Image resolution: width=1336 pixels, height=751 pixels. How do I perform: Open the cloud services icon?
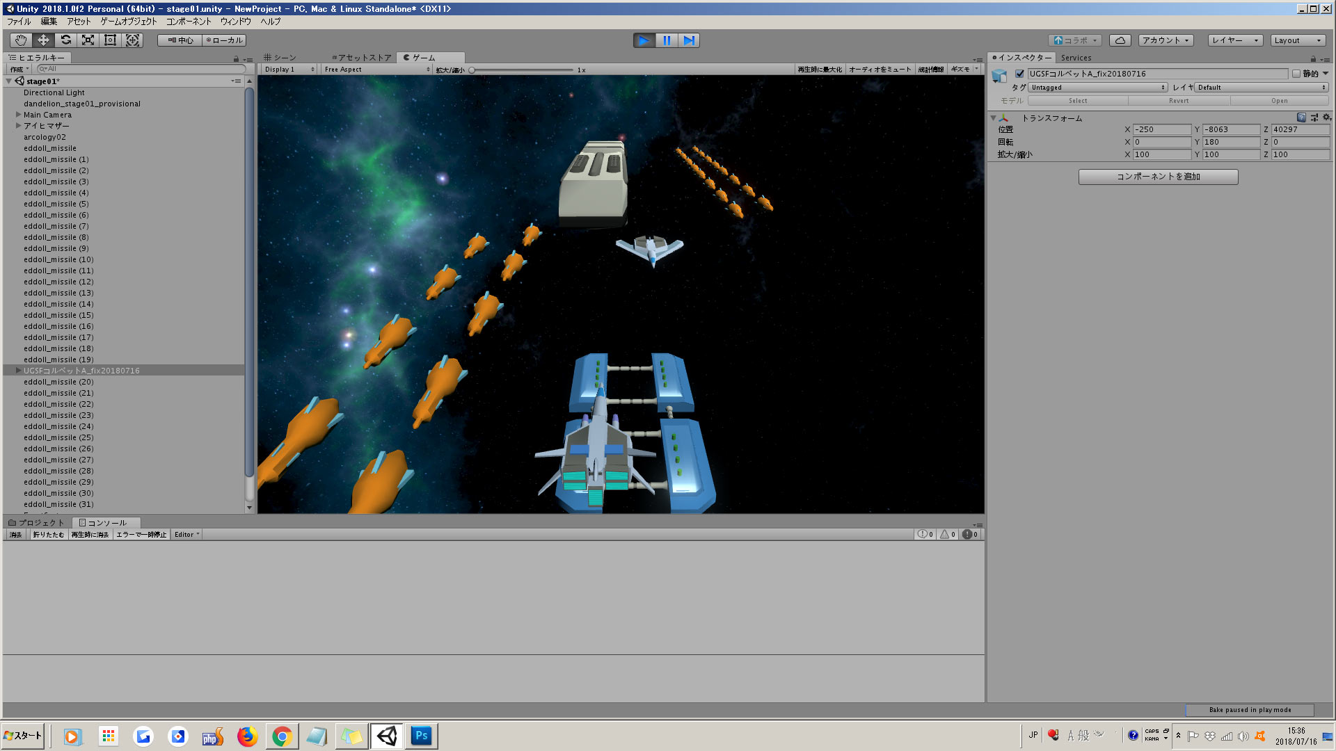[1120, 40]
